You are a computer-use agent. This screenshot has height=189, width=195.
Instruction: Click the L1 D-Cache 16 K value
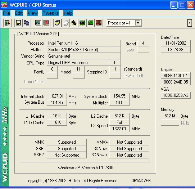[57, 122]
